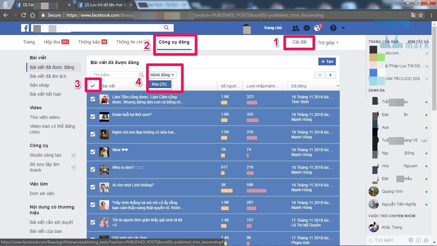Viewport: 437px width, 246px height.
Task: Open the globe notifications icon
Action: [317, 28]
